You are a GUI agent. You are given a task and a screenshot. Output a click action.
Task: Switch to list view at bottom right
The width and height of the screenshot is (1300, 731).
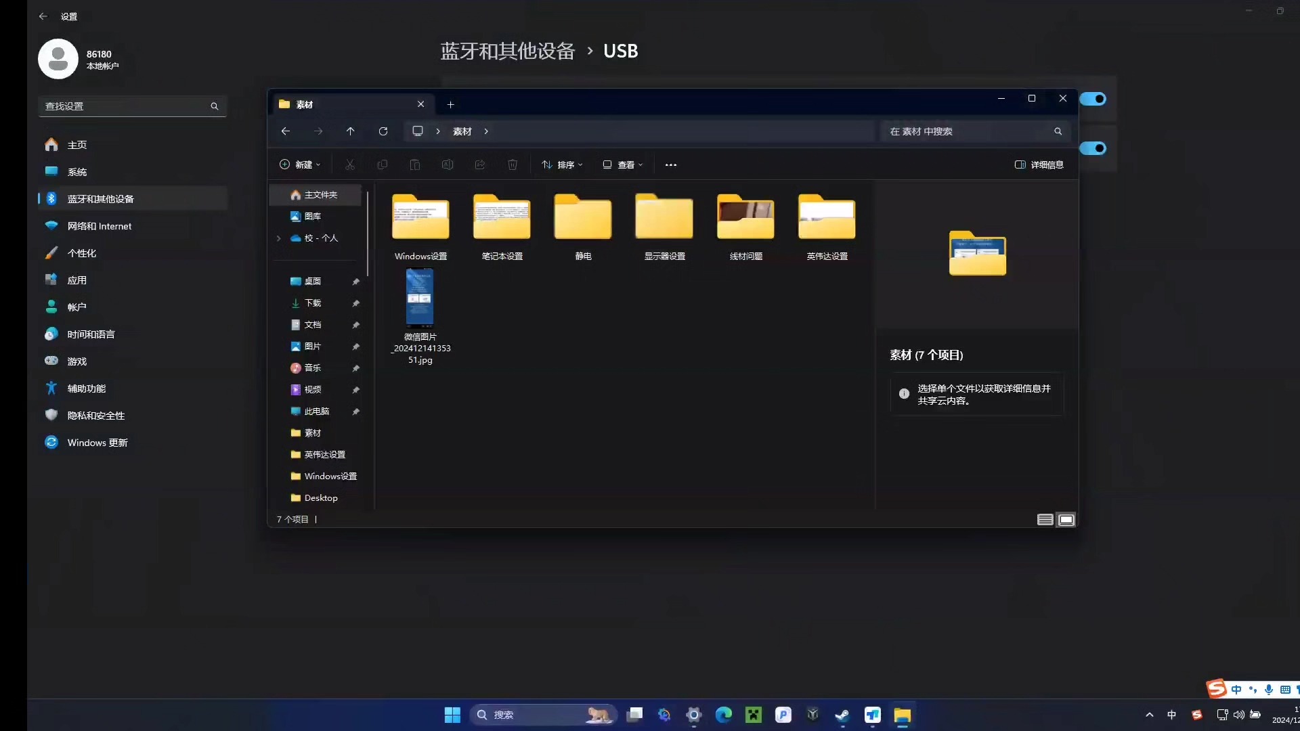[1045, 519]
